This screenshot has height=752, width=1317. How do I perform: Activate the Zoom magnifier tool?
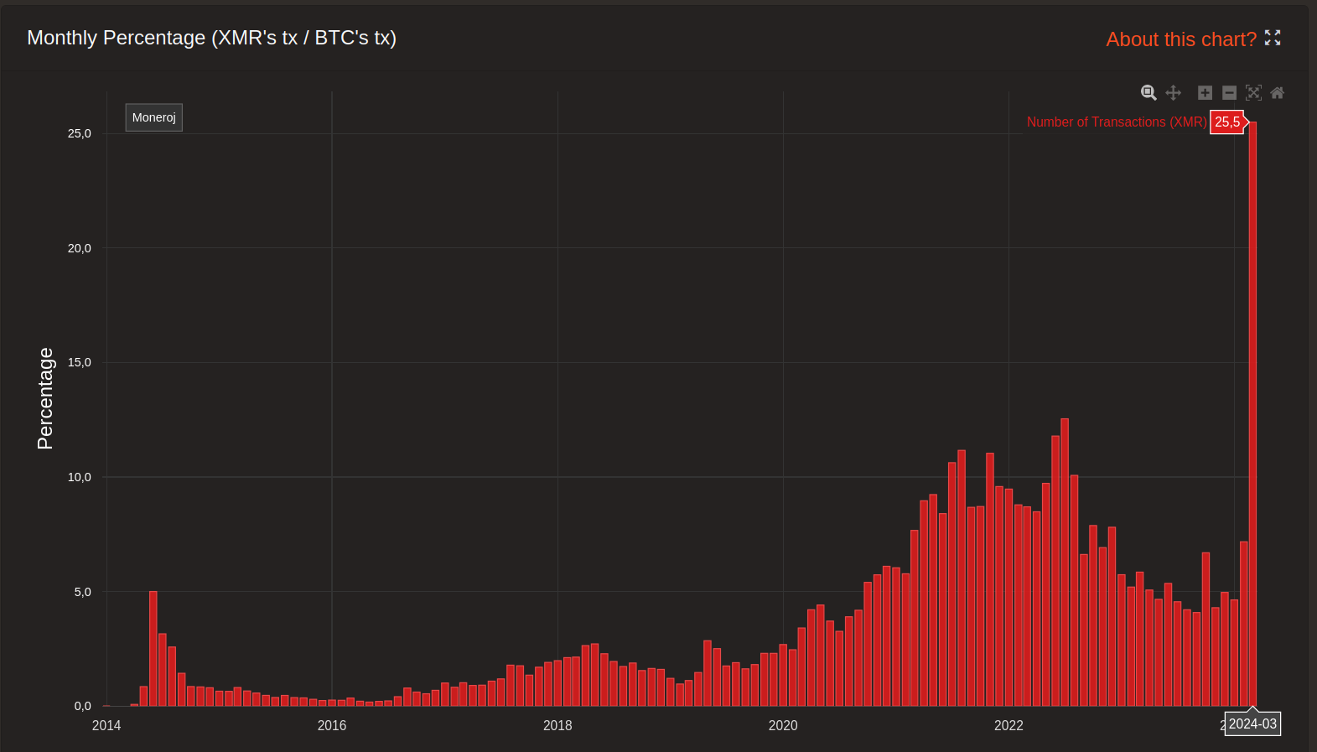click(1148, 93)
